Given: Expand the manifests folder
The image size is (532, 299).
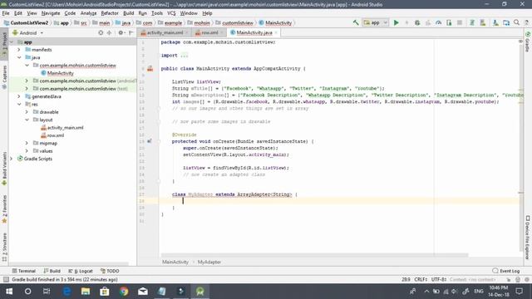Looking at the screenshot, I should coord(19,50).
